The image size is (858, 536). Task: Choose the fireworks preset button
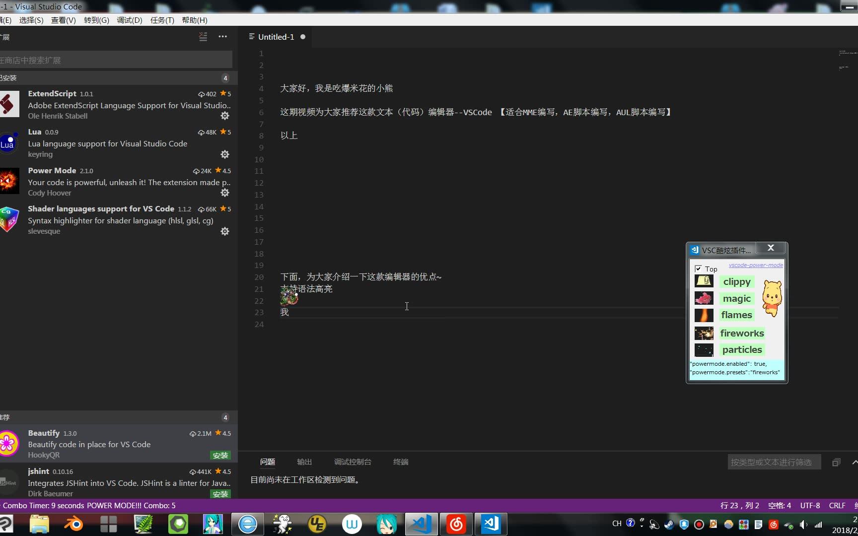pos(742,333)
